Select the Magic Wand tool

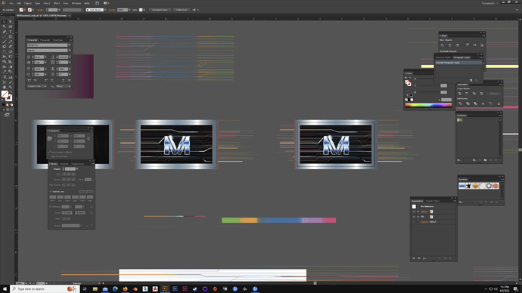5,26
